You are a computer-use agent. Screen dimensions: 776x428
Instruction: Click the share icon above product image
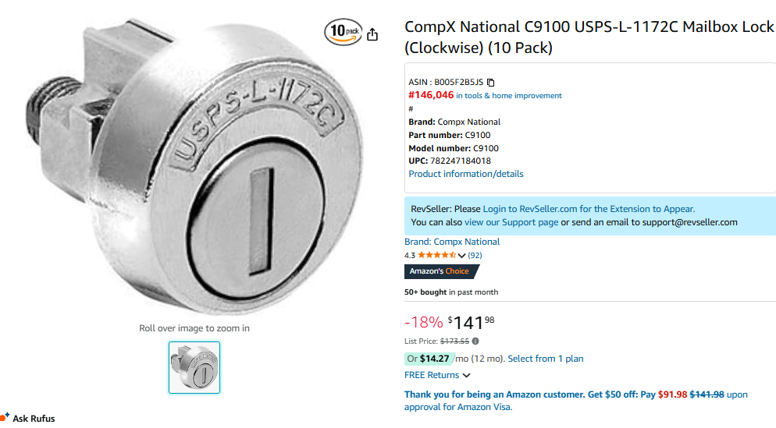(372, 34)
